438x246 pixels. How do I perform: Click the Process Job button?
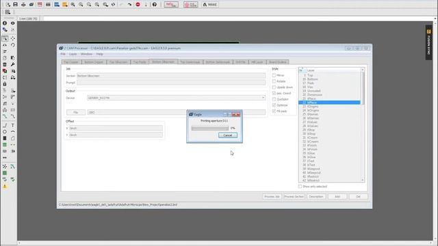272,197
